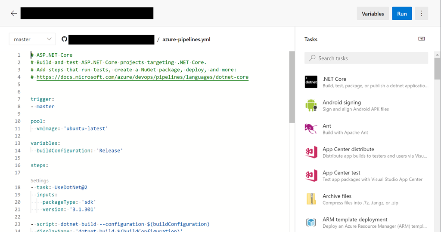The image size is (441, 232).
Task: Open the more options vertical ellipsis menu
Action: [421, 13]
